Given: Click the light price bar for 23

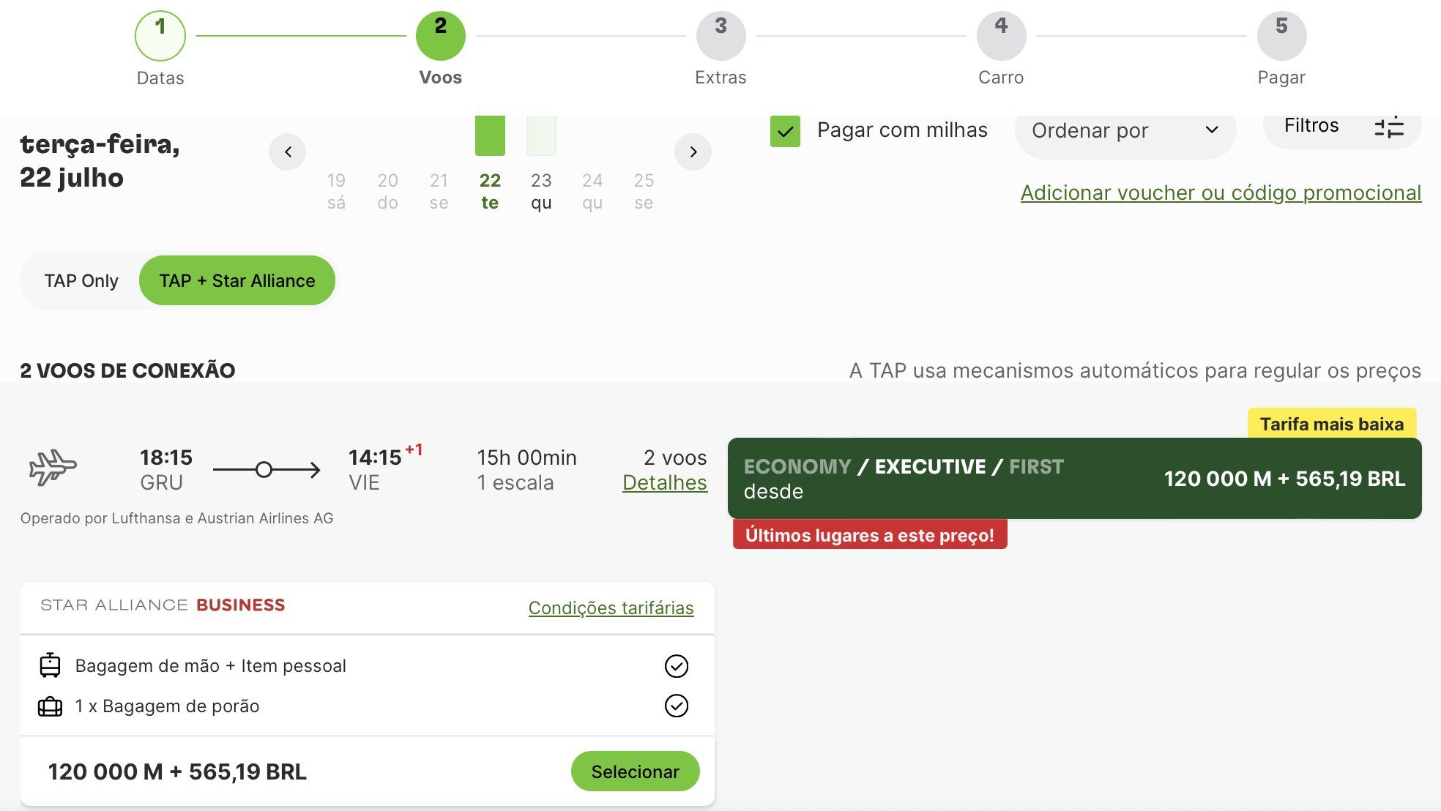Looking at the screenshot, I should click(541, 135).
